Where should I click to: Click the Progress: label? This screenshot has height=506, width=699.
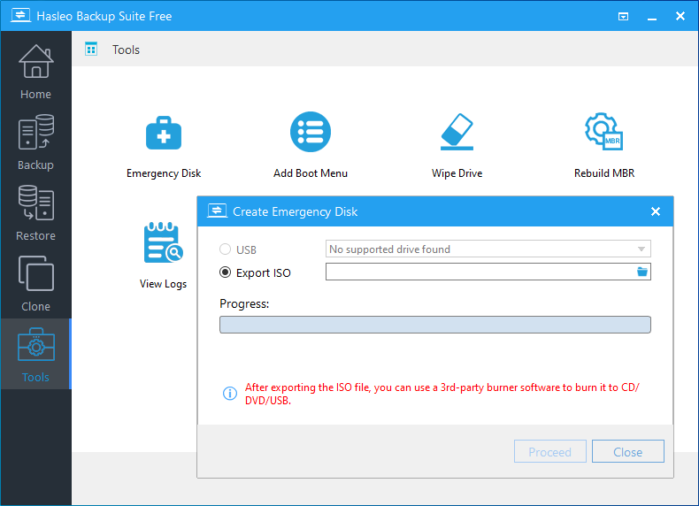[244, 304]
